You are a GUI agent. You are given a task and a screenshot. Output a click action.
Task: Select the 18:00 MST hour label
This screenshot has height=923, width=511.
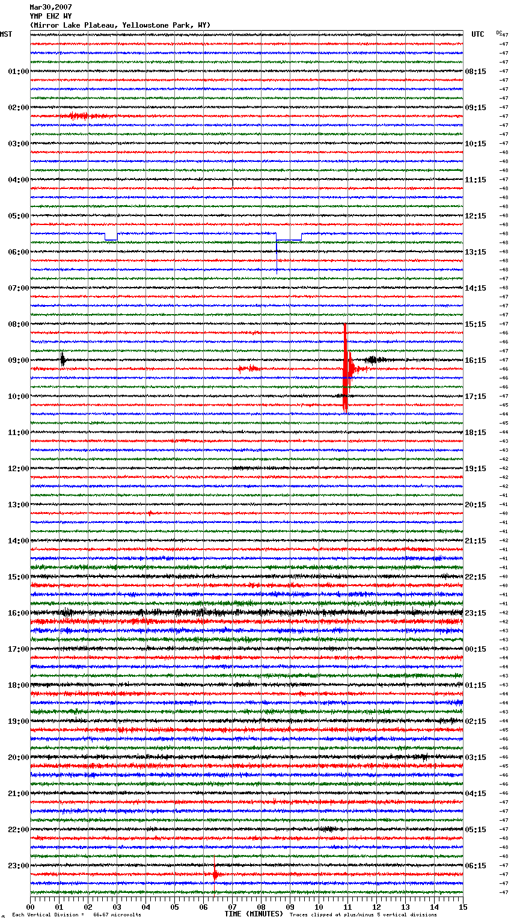(19, 685)
